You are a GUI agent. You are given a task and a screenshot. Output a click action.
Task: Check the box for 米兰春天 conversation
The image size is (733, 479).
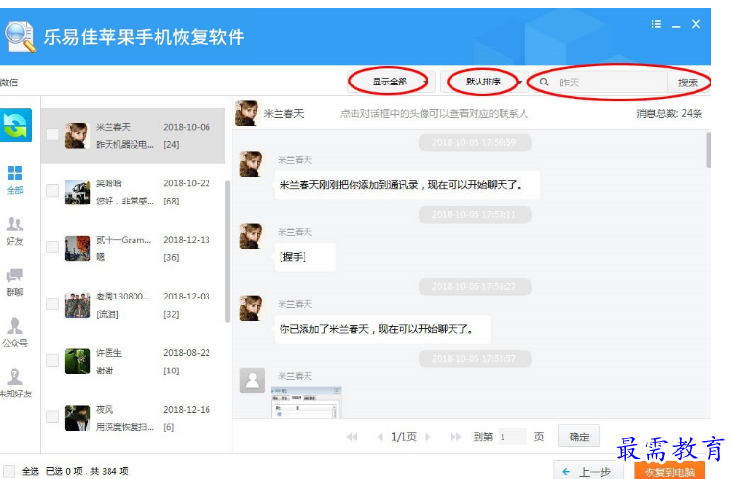52,134
